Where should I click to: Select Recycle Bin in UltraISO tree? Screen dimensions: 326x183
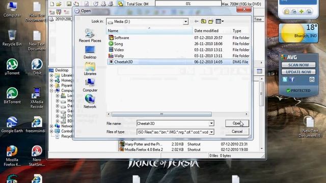click(64, 136)
